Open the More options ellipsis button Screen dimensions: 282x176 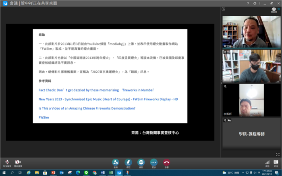[x=154, y=164]
